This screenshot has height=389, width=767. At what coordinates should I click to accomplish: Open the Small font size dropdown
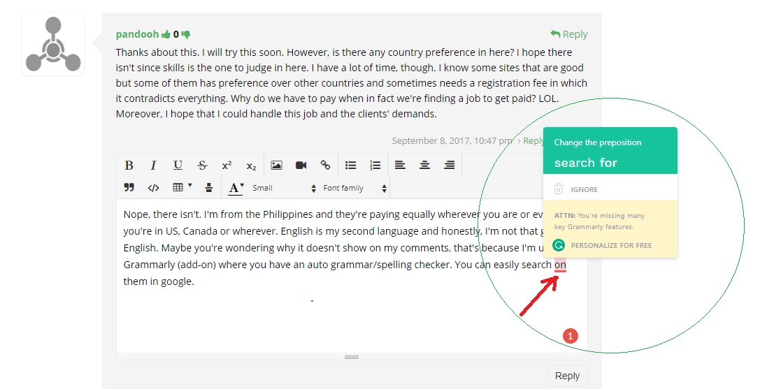click(x=284, y=188)
